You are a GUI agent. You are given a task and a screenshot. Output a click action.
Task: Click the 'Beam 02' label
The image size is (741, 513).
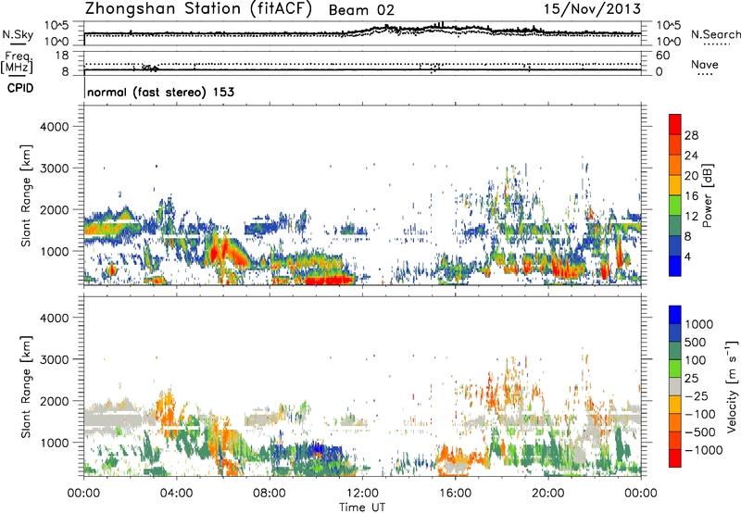click(361, 10)
